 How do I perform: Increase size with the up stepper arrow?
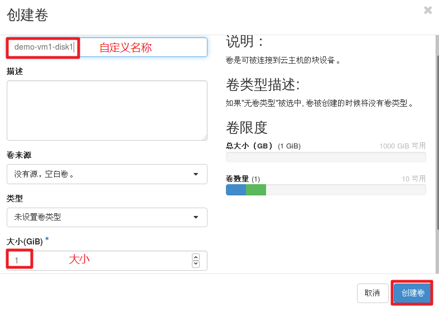[195, 257]
